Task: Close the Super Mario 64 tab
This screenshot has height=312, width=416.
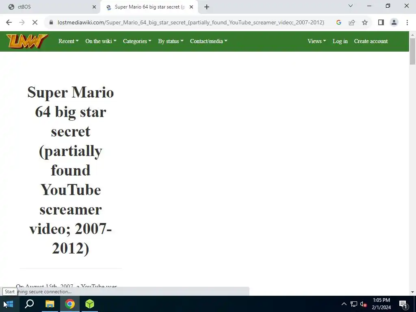Action: tap(191, 7)
